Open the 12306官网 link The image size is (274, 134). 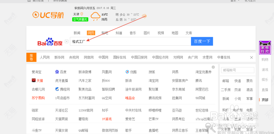coord(86,110)
